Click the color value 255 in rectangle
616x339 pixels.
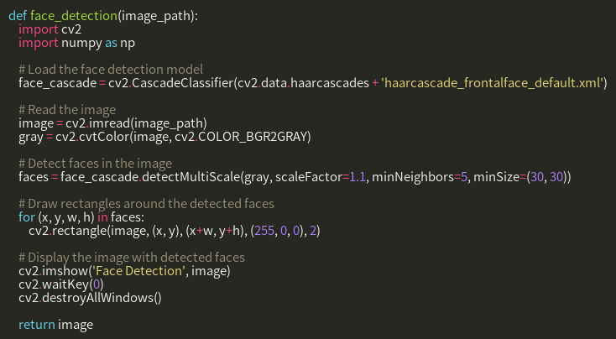tap(264, 231)
